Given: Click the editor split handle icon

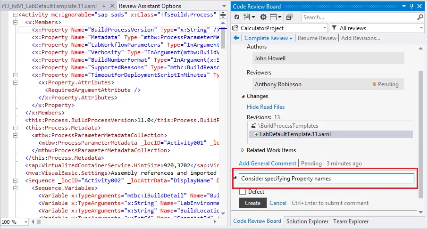Looking at the screenshot, I should click(223, 15).
